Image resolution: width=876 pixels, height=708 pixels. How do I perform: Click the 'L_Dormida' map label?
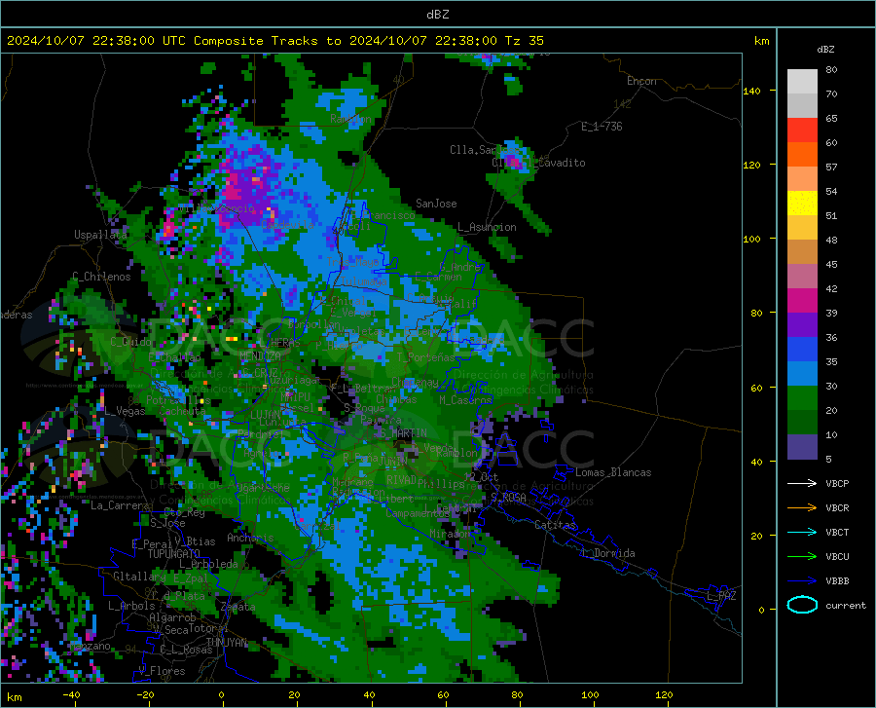tap(607, 553)
